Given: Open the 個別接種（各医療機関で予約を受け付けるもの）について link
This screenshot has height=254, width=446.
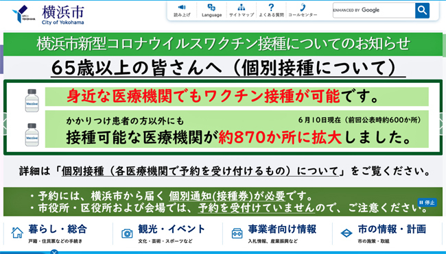Looking at the screenshot, I should (200, 171).
